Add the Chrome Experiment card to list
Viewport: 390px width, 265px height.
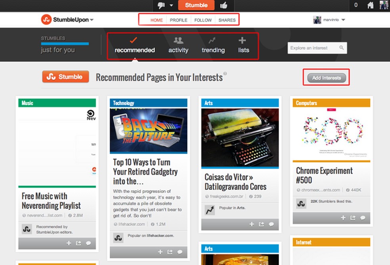tap(343, 218)
